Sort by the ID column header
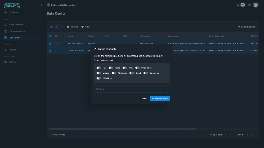This screenshot has height=148, width=264. (x=56, y=36)
